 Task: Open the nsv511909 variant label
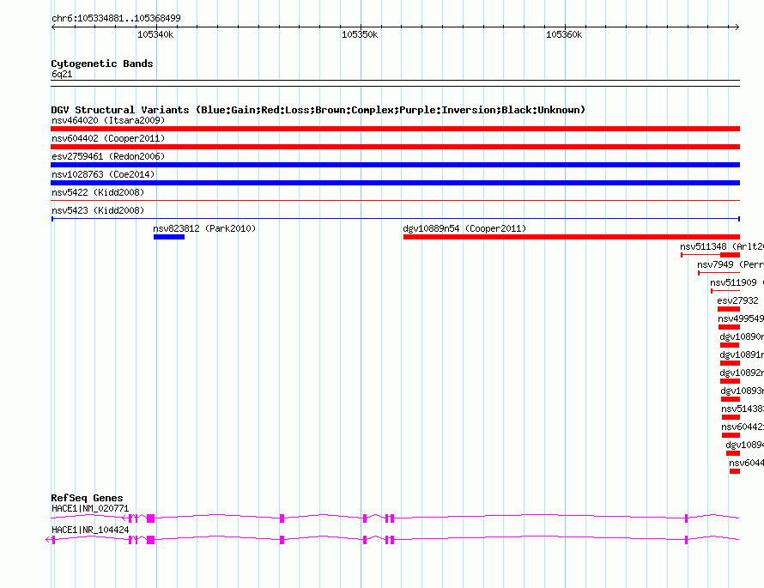pos(737,282)
